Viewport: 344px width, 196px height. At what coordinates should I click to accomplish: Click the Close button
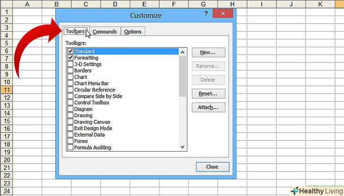(212, 167)
